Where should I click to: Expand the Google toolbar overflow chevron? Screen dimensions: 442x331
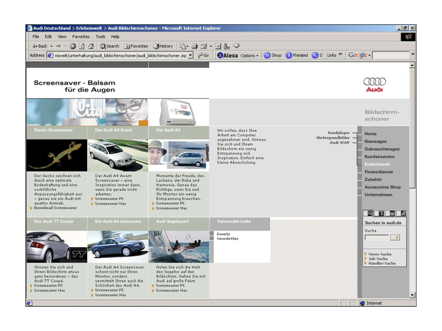413,54
